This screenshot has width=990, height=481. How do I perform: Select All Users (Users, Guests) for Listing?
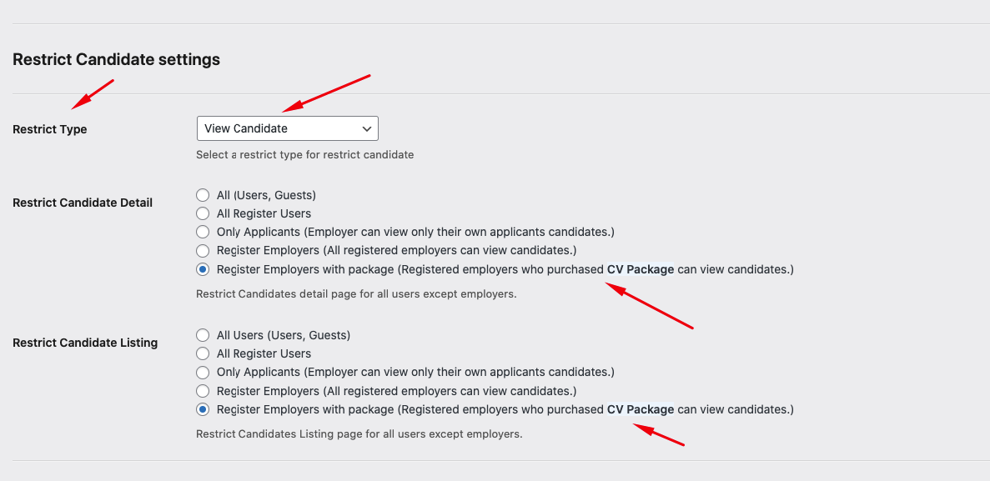coord(203,335)
